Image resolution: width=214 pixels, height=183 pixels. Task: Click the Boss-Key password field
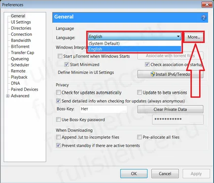coord(178,120)
